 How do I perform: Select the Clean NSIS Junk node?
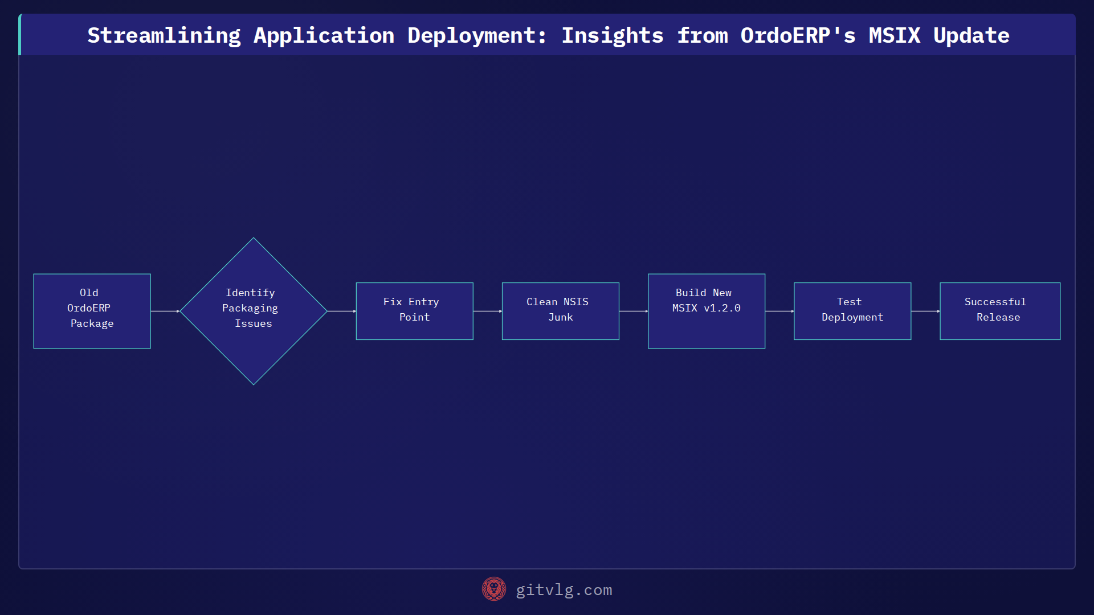[560, 311]
